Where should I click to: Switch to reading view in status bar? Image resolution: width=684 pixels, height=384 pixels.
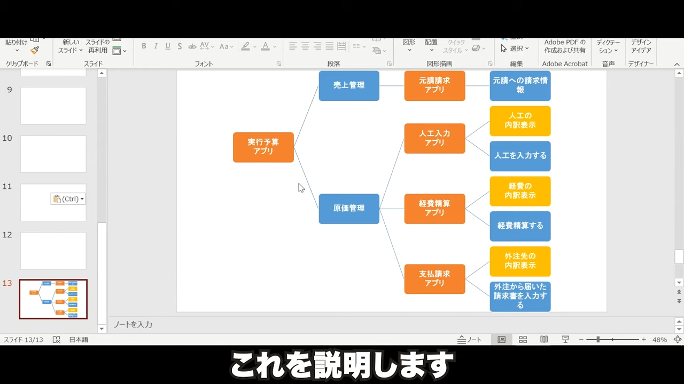(544, 340)
